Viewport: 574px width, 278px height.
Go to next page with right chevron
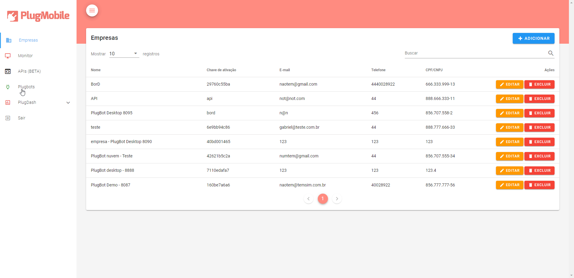pyautogui.click(x=337, y=199)
